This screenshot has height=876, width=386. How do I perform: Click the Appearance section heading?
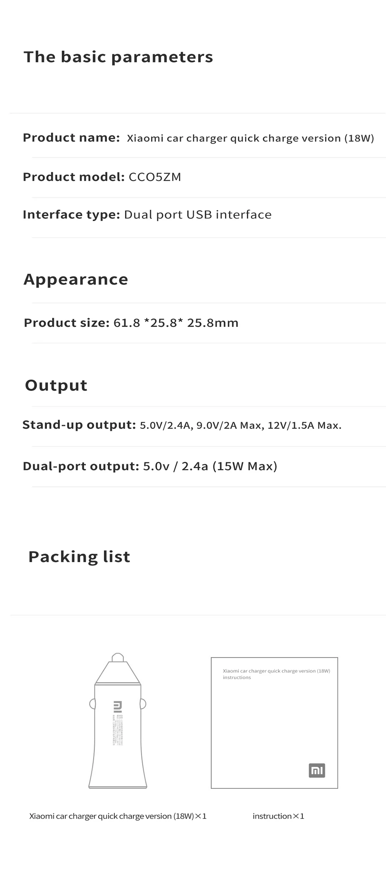[76, 280]
